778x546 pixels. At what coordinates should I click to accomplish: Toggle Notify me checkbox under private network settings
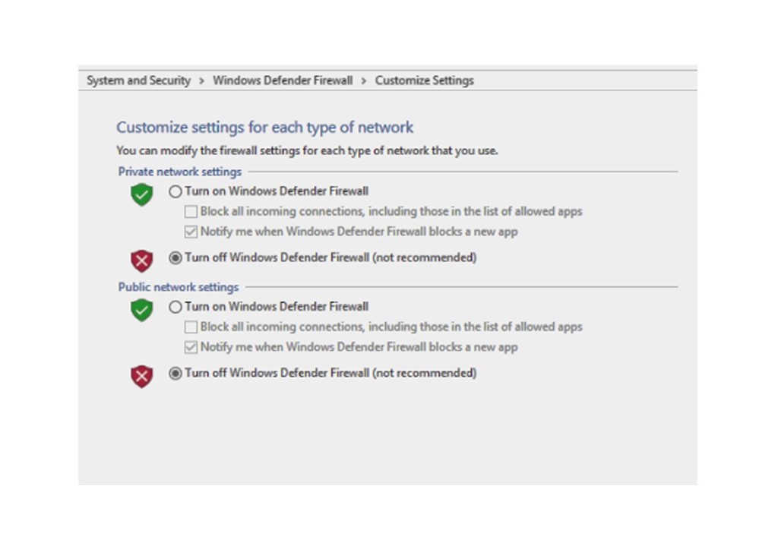191,232
